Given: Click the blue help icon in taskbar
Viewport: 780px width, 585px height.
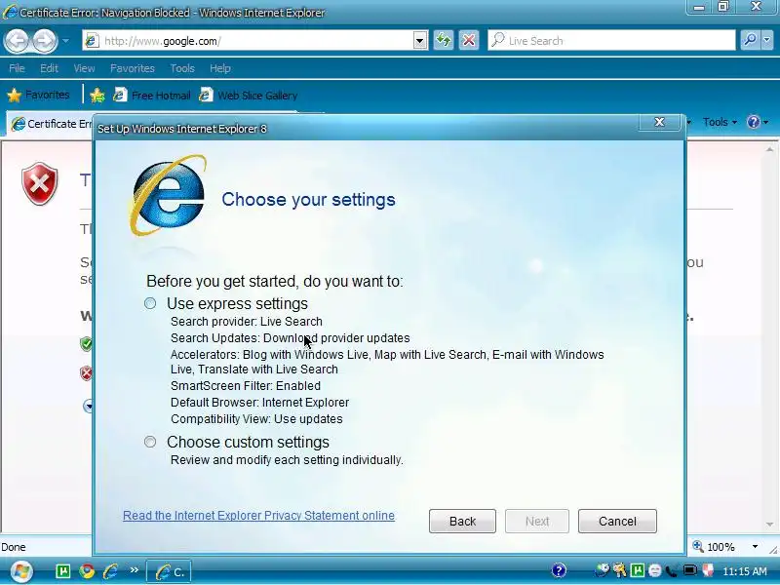Looking at the screenshot, I should 559,570.
